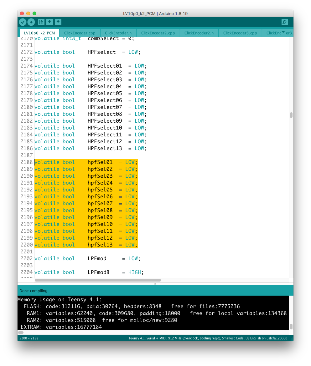Click the Verify checkmark button
Viewport: 311px width, 366px height.
click(x=23, y=22)
